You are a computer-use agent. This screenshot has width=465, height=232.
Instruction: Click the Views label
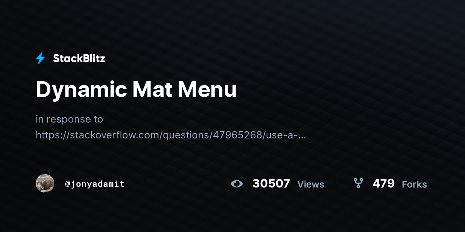(311, 184)
